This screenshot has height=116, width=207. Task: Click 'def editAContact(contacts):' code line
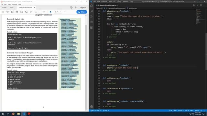point(117,78)
